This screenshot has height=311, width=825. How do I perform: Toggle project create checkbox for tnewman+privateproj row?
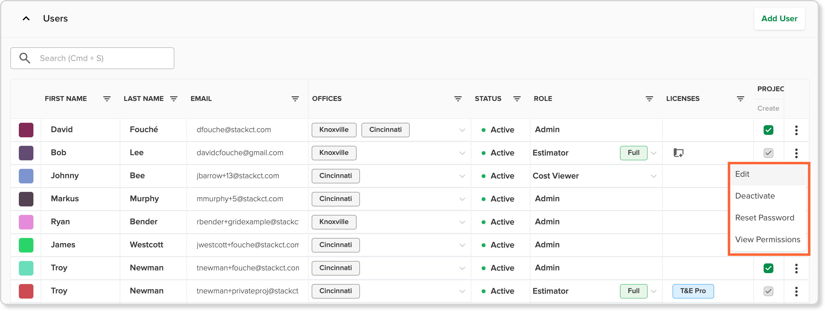tap(768, 291)
